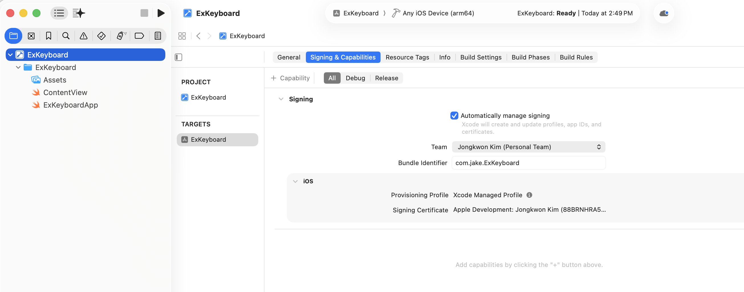The height and width of the screenshot is (292, 744).
Task: Open the Issue navigator warning icon
Action: coord(84,36)
